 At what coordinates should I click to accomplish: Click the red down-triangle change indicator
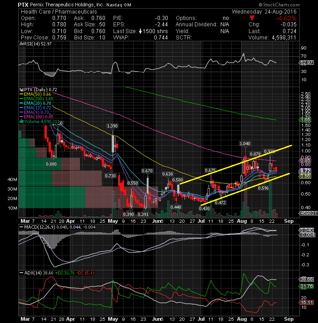(x=252, y=18)
